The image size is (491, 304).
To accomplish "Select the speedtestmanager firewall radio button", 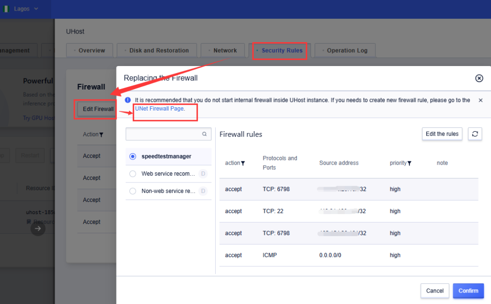I will pyautogui.click(x=133, y=157).
